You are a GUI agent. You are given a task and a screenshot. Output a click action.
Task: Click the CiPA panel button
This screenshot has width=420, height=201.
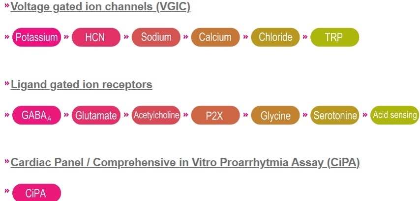click(37, 193)
